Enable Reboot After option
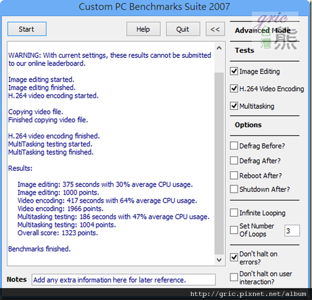This screenshot has width=312, height=300. [234, 175]
